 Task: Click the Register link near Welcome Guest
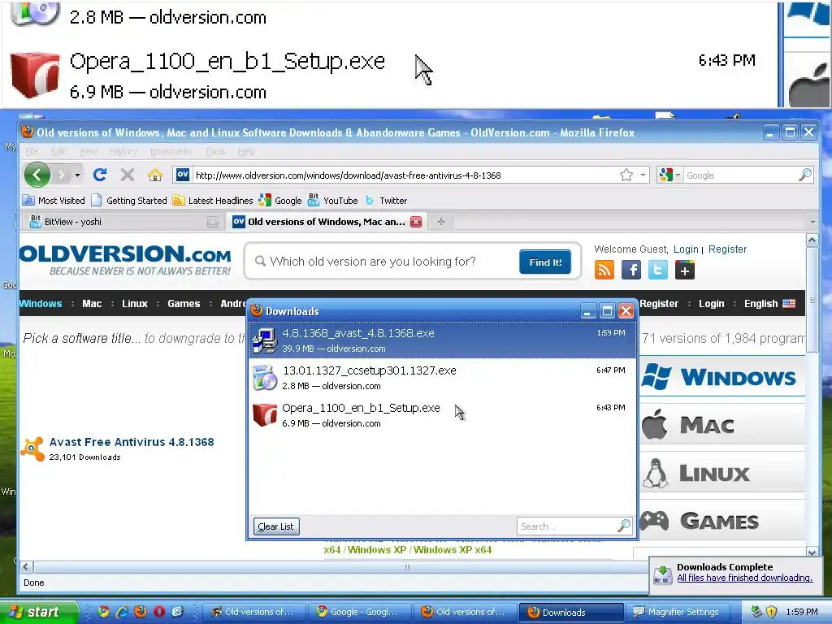pos(727,249)
